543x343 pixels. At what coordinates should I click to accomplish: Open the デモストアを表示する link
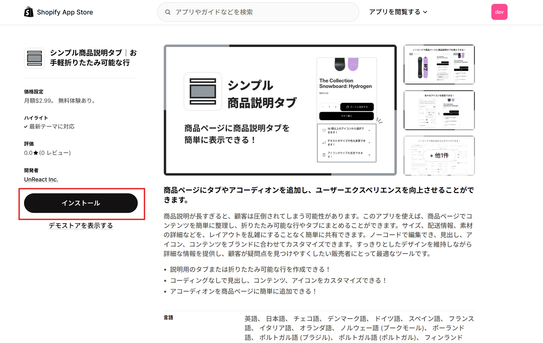81,226
